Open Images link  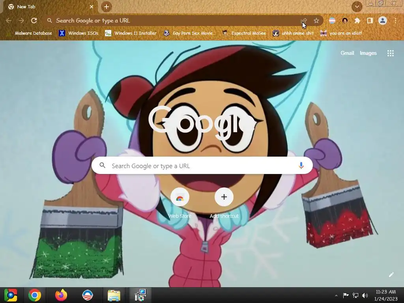click(368, 53)
